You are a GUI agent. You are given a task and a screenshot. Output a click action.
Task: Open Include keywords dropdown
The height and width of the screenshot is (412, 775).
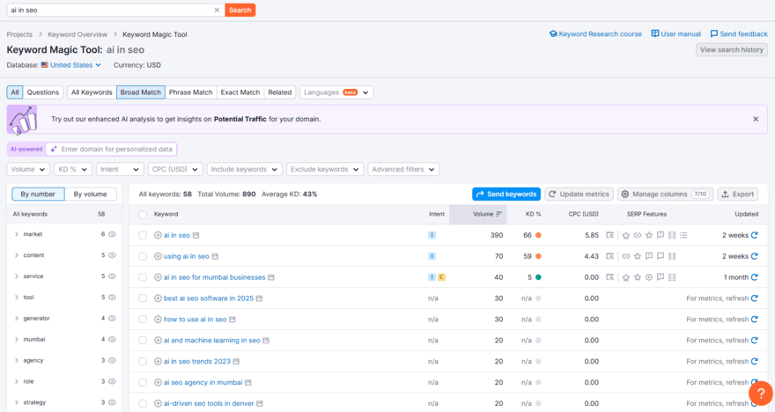(245, 169)
